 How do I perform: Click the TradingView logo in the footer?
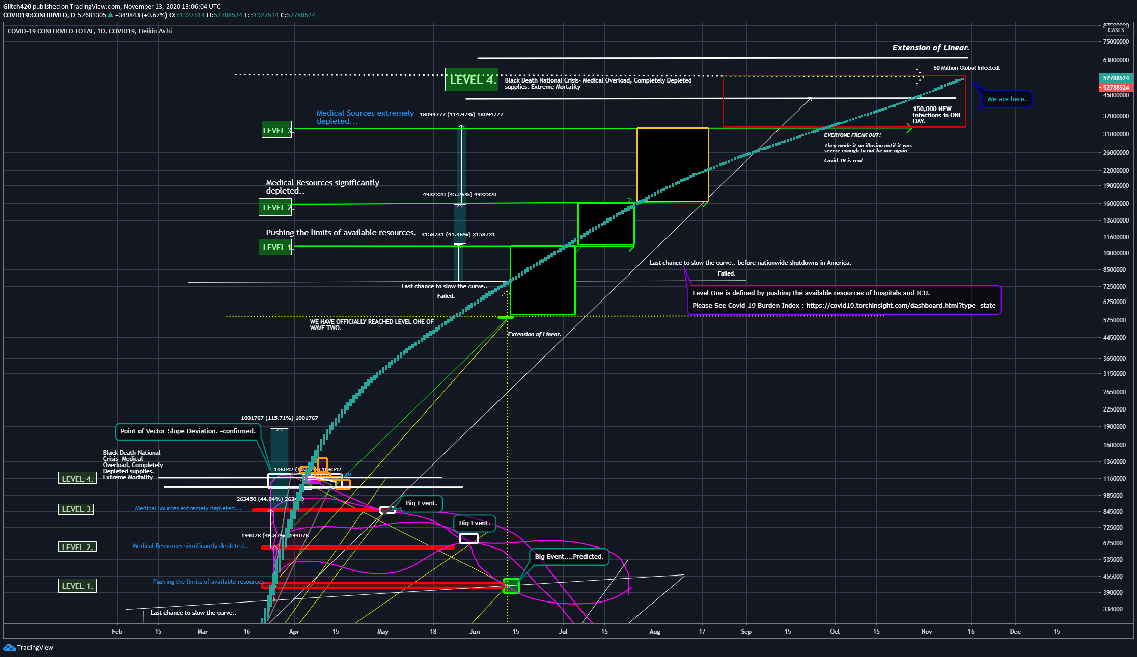click(28, 647)
